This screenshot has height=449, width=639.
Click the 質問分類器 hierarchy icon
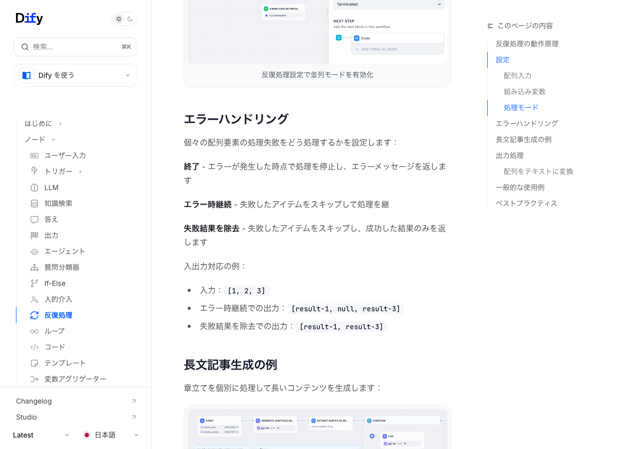34,267
